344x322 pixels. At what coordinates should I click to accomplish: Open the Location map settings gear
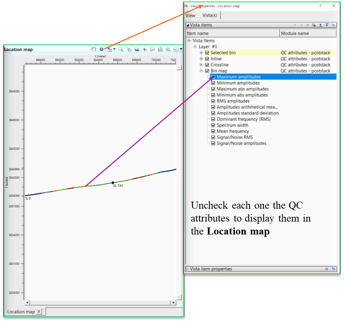click(101, 49)
